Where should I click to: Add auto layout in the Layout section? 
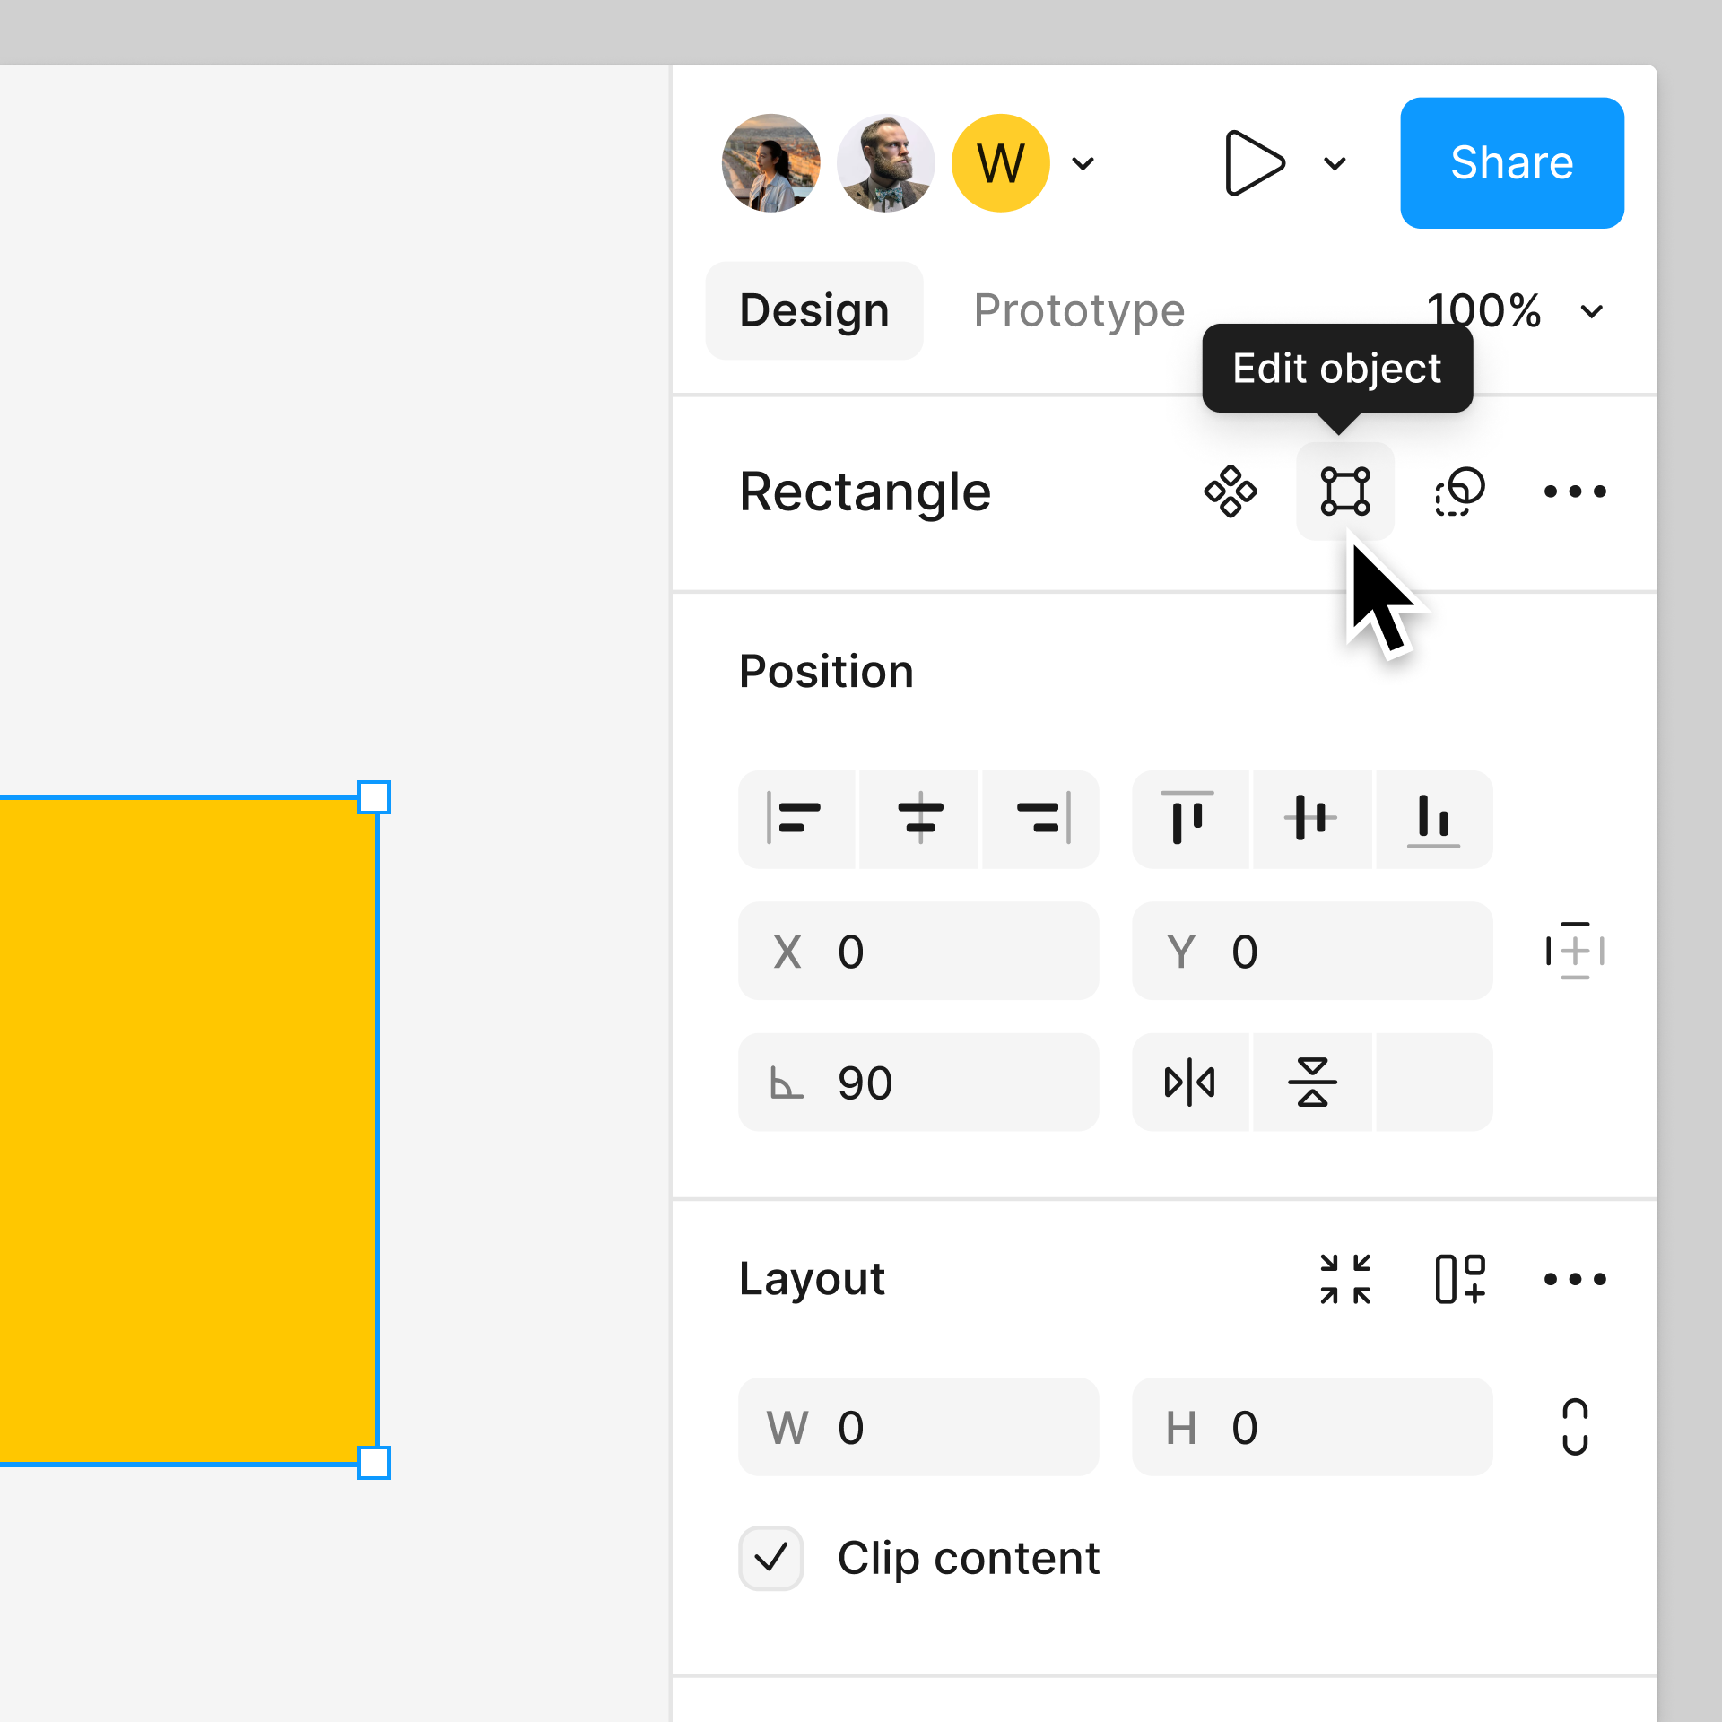(1460, 1280)
